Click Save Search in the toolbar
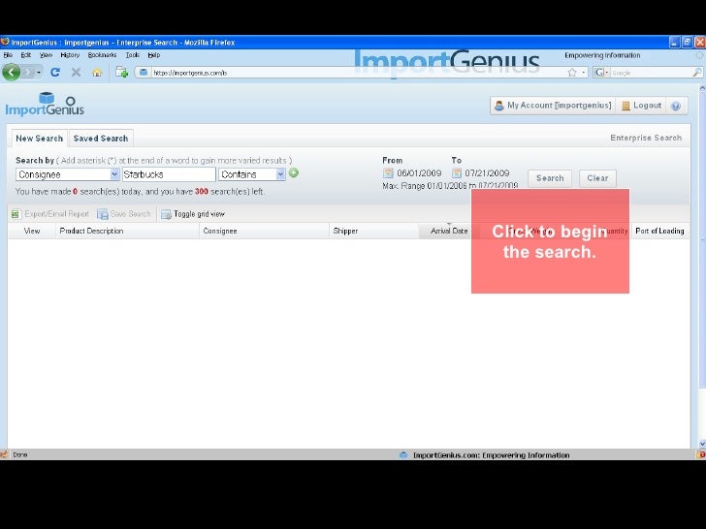The image size is (706, 529). tap(124, 214)
